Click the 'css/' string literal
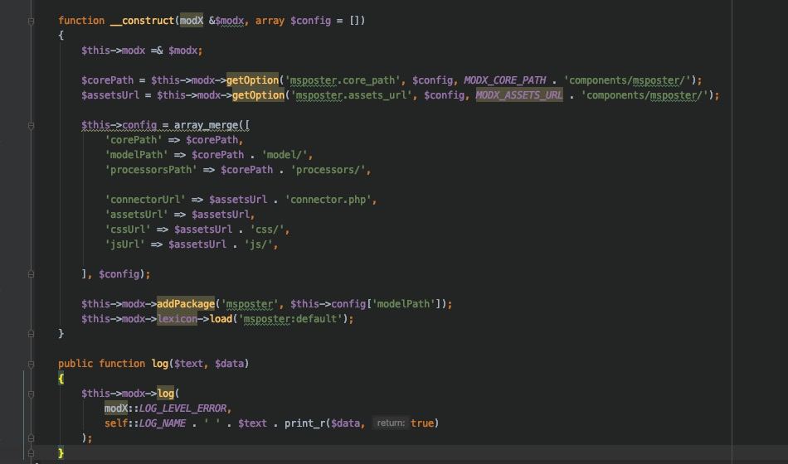This screenshot has height=464, width=788. pos(267,230)
